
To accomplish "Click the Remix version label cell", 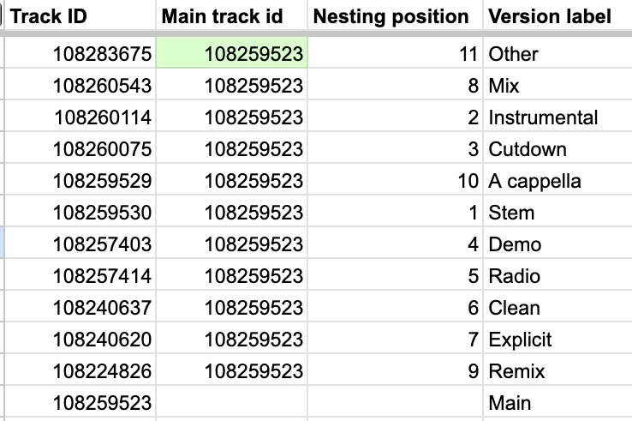I will (557, 370).
